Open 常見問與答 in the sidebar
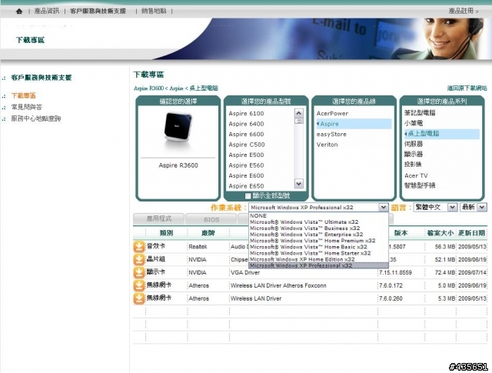This screenshot has height=373, width=492. [27, 107]
